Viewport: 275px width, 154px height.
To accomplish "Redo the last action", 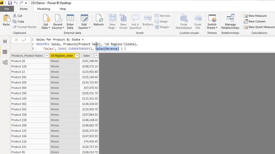I will (21, 3).
